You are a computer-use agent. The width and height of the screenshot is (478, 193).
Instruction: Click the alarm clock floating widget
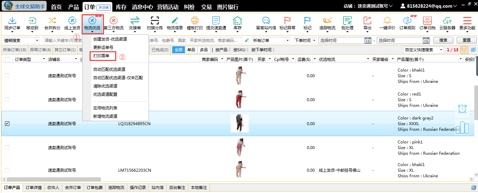coord(462,109)
